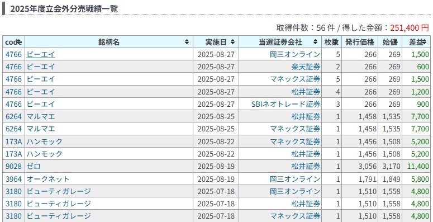Click date 2025-08-19 in オークネット row

click(x=216, y=179)
